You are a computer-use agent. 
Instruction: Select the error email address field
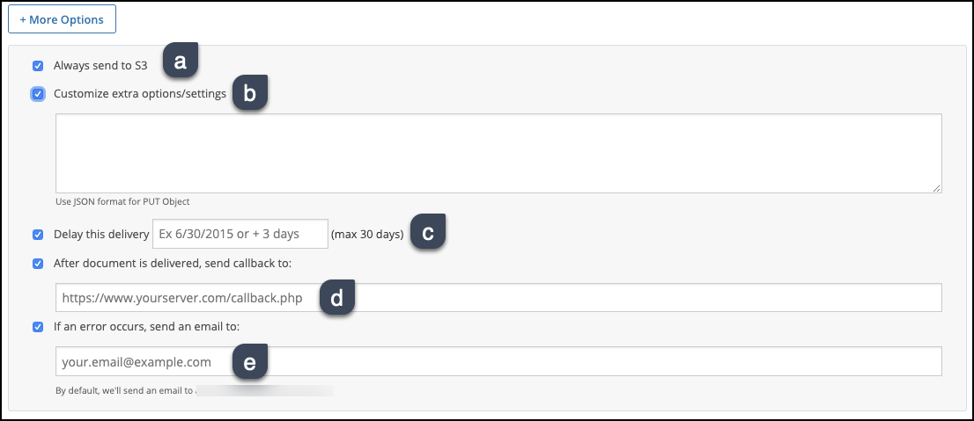(616, 362)
